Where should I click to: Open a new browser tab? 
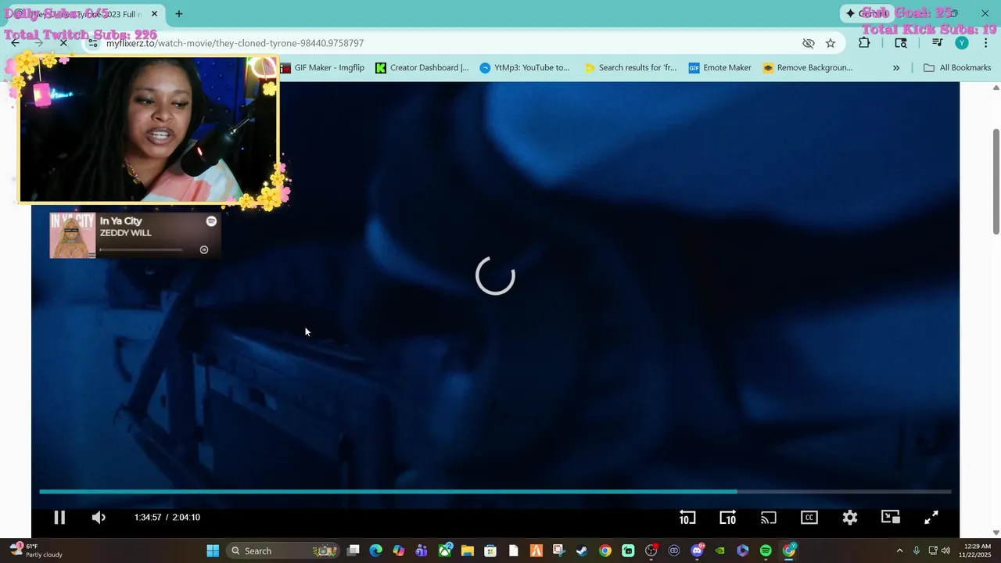point(179,14)
